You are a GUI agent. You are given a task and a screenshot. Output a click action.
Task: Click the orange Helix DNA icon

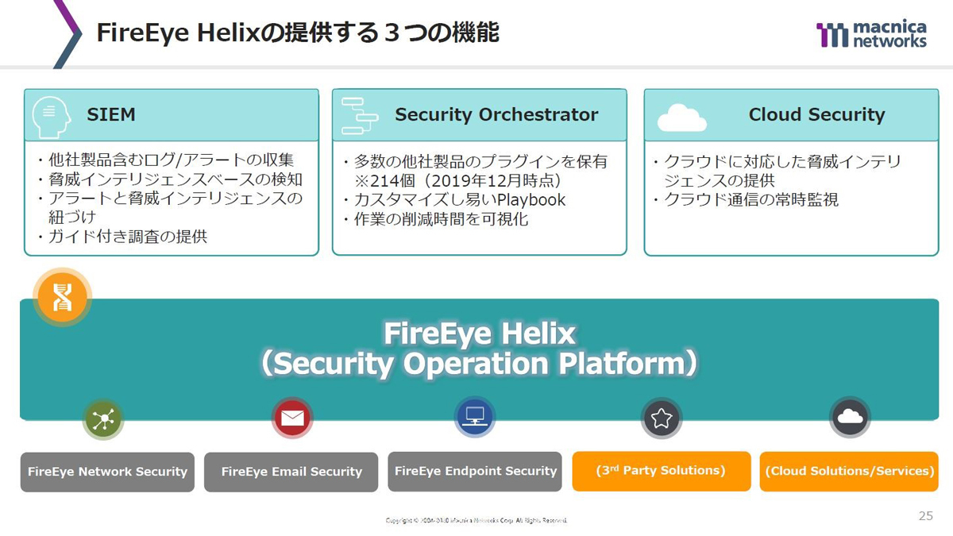tap(62, 297)
